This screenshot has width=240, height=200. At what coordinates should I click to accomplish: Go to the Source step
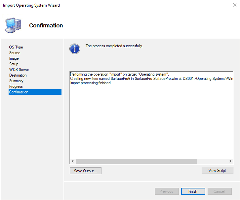click(x=15, y=53)
